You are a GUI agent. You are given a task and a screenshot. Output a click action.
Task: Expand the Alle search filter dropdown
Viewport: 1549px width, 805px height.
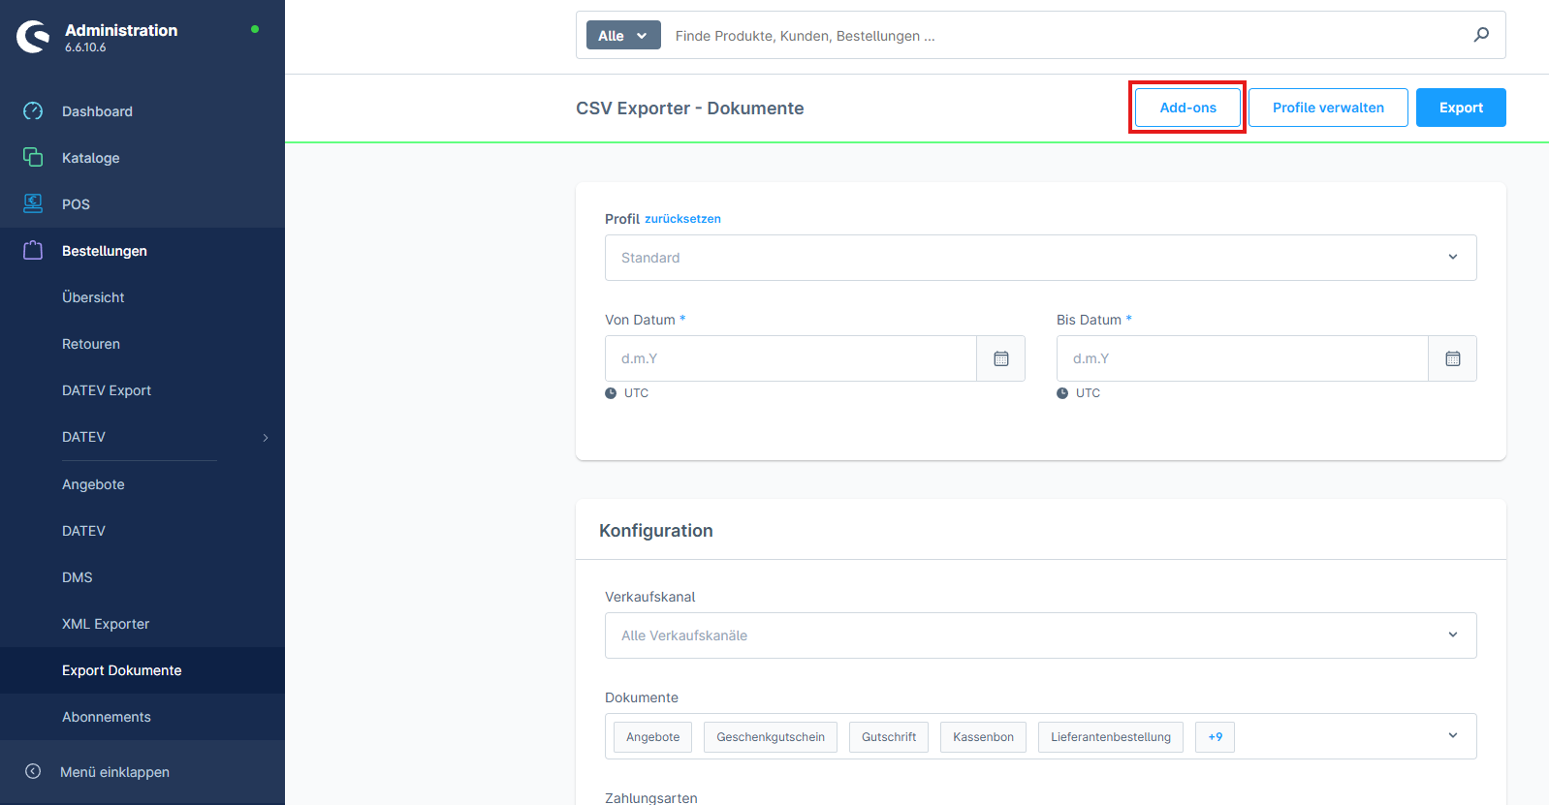click(623, 36)
